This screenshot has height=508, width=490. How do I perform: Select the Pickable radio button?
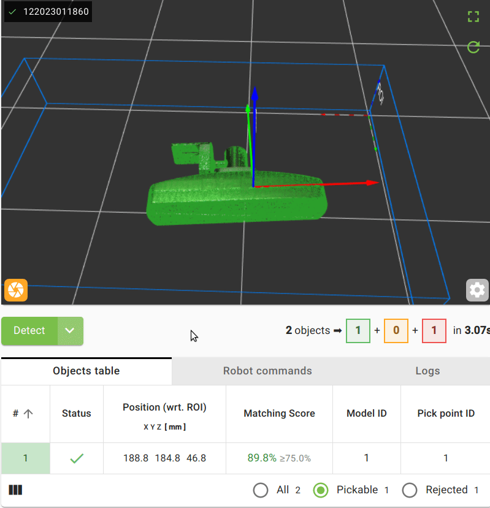tap(321, 490)
